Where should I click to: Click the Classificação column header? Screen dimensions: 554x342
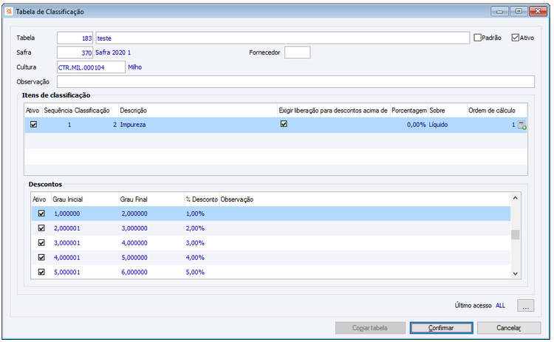click(x=92, y=111)
